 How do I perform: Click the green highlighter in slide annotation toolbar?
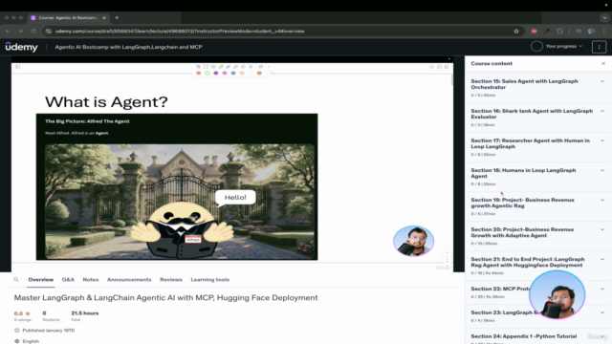click(221, 67)
